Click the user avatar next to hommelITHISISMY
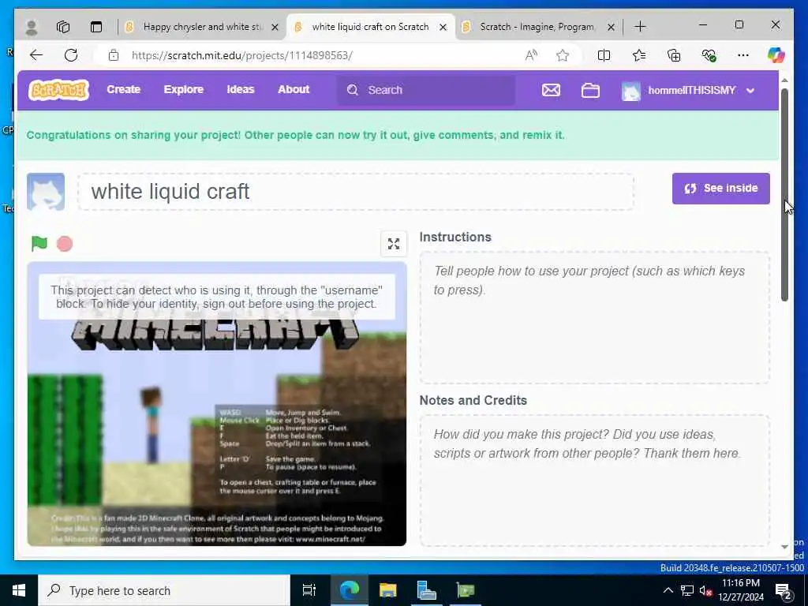This screenshot has width=808, height=606. click(x=630, y=91)
